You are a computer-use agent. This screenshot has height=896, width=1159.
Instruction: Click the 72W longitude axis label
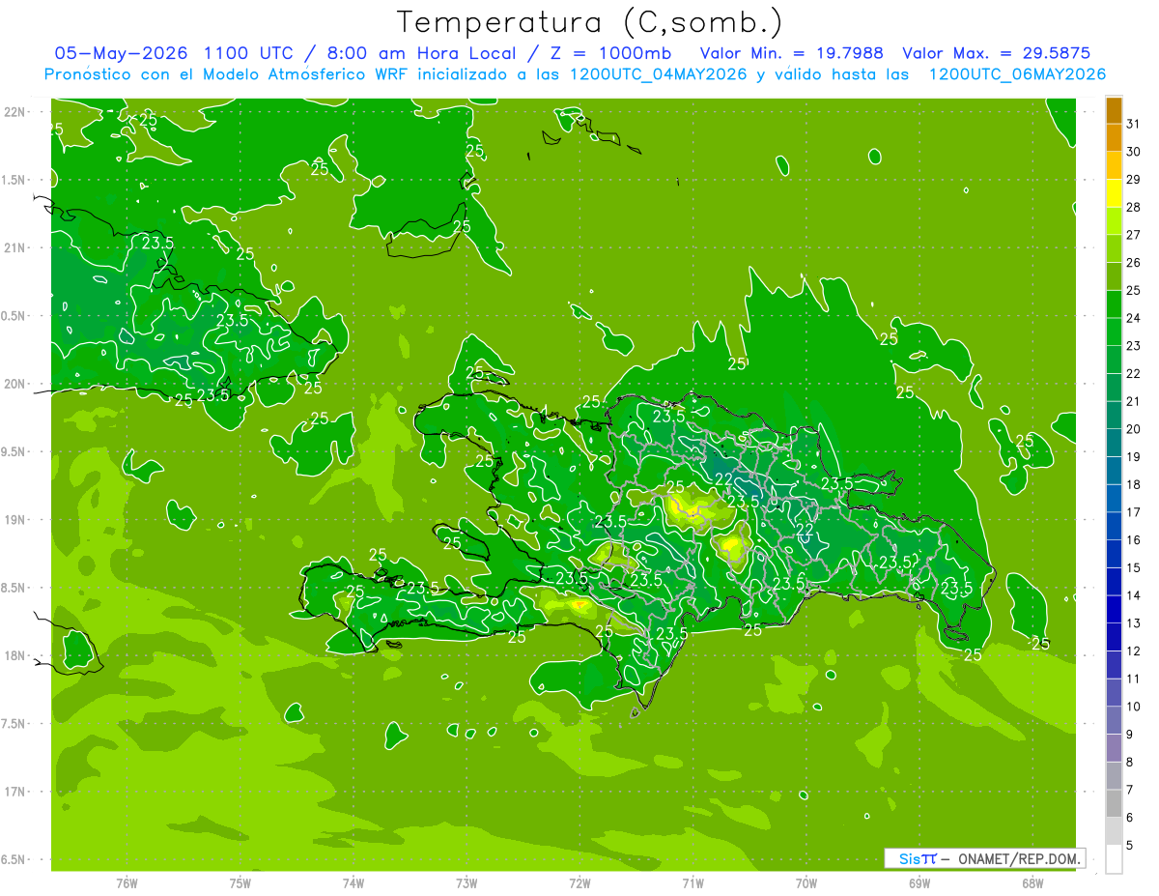[x=579, y=882]
